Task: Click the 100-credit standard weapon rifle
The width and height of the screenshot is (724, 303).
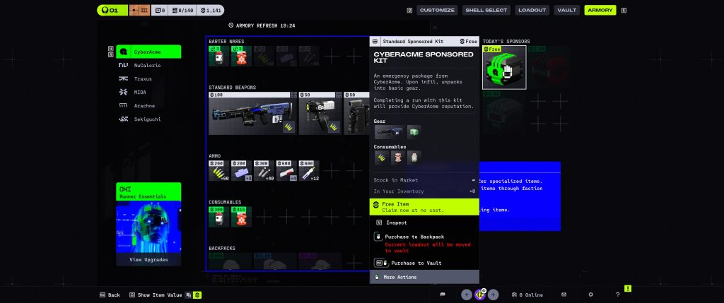Action: [250, 114]
